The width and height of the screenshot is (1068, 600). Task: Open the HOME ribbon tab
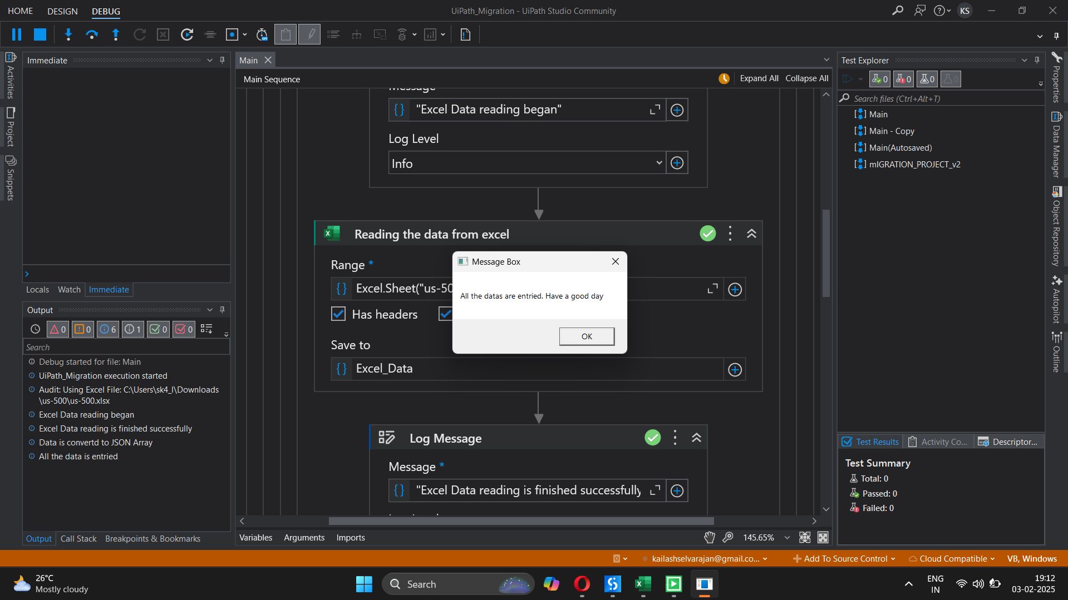pos(20,11)
